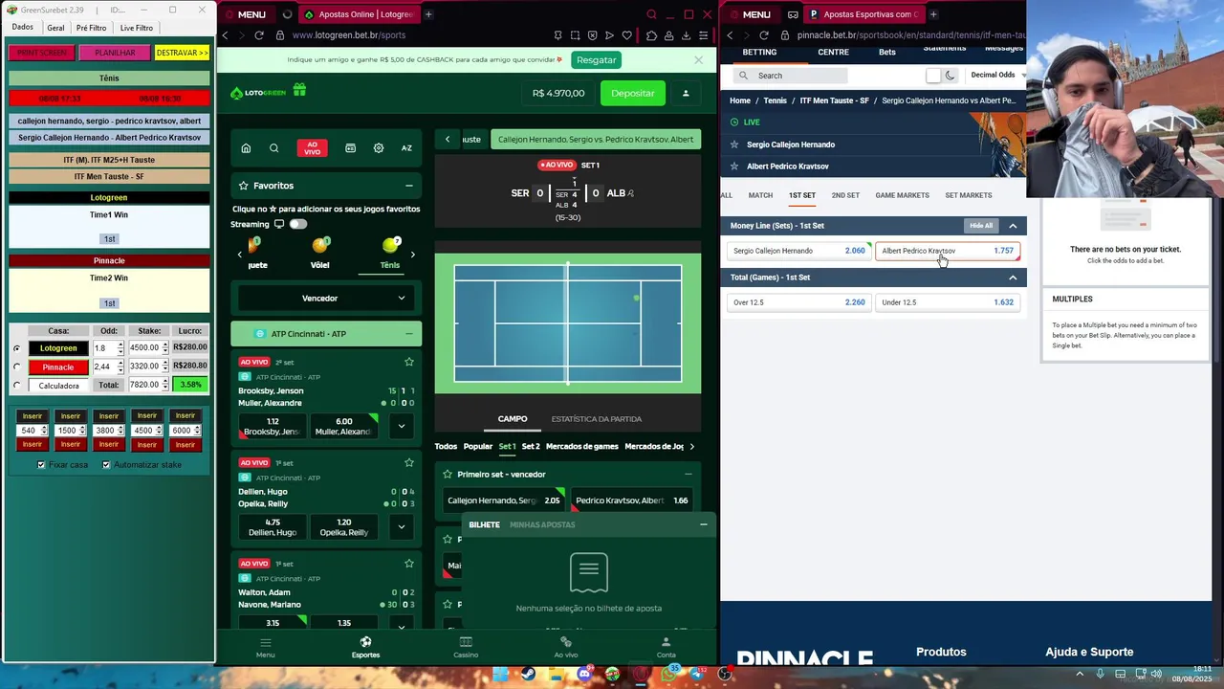Open Lotogreen home icon in sports nav

pos(246,148)
